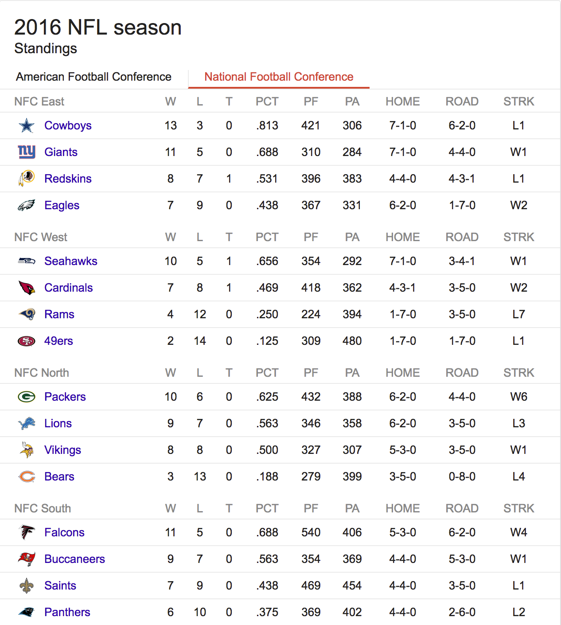Select the National Football Conference tab
The height and width of the screenshot is (625, 561).
click(x=279, y=77)
